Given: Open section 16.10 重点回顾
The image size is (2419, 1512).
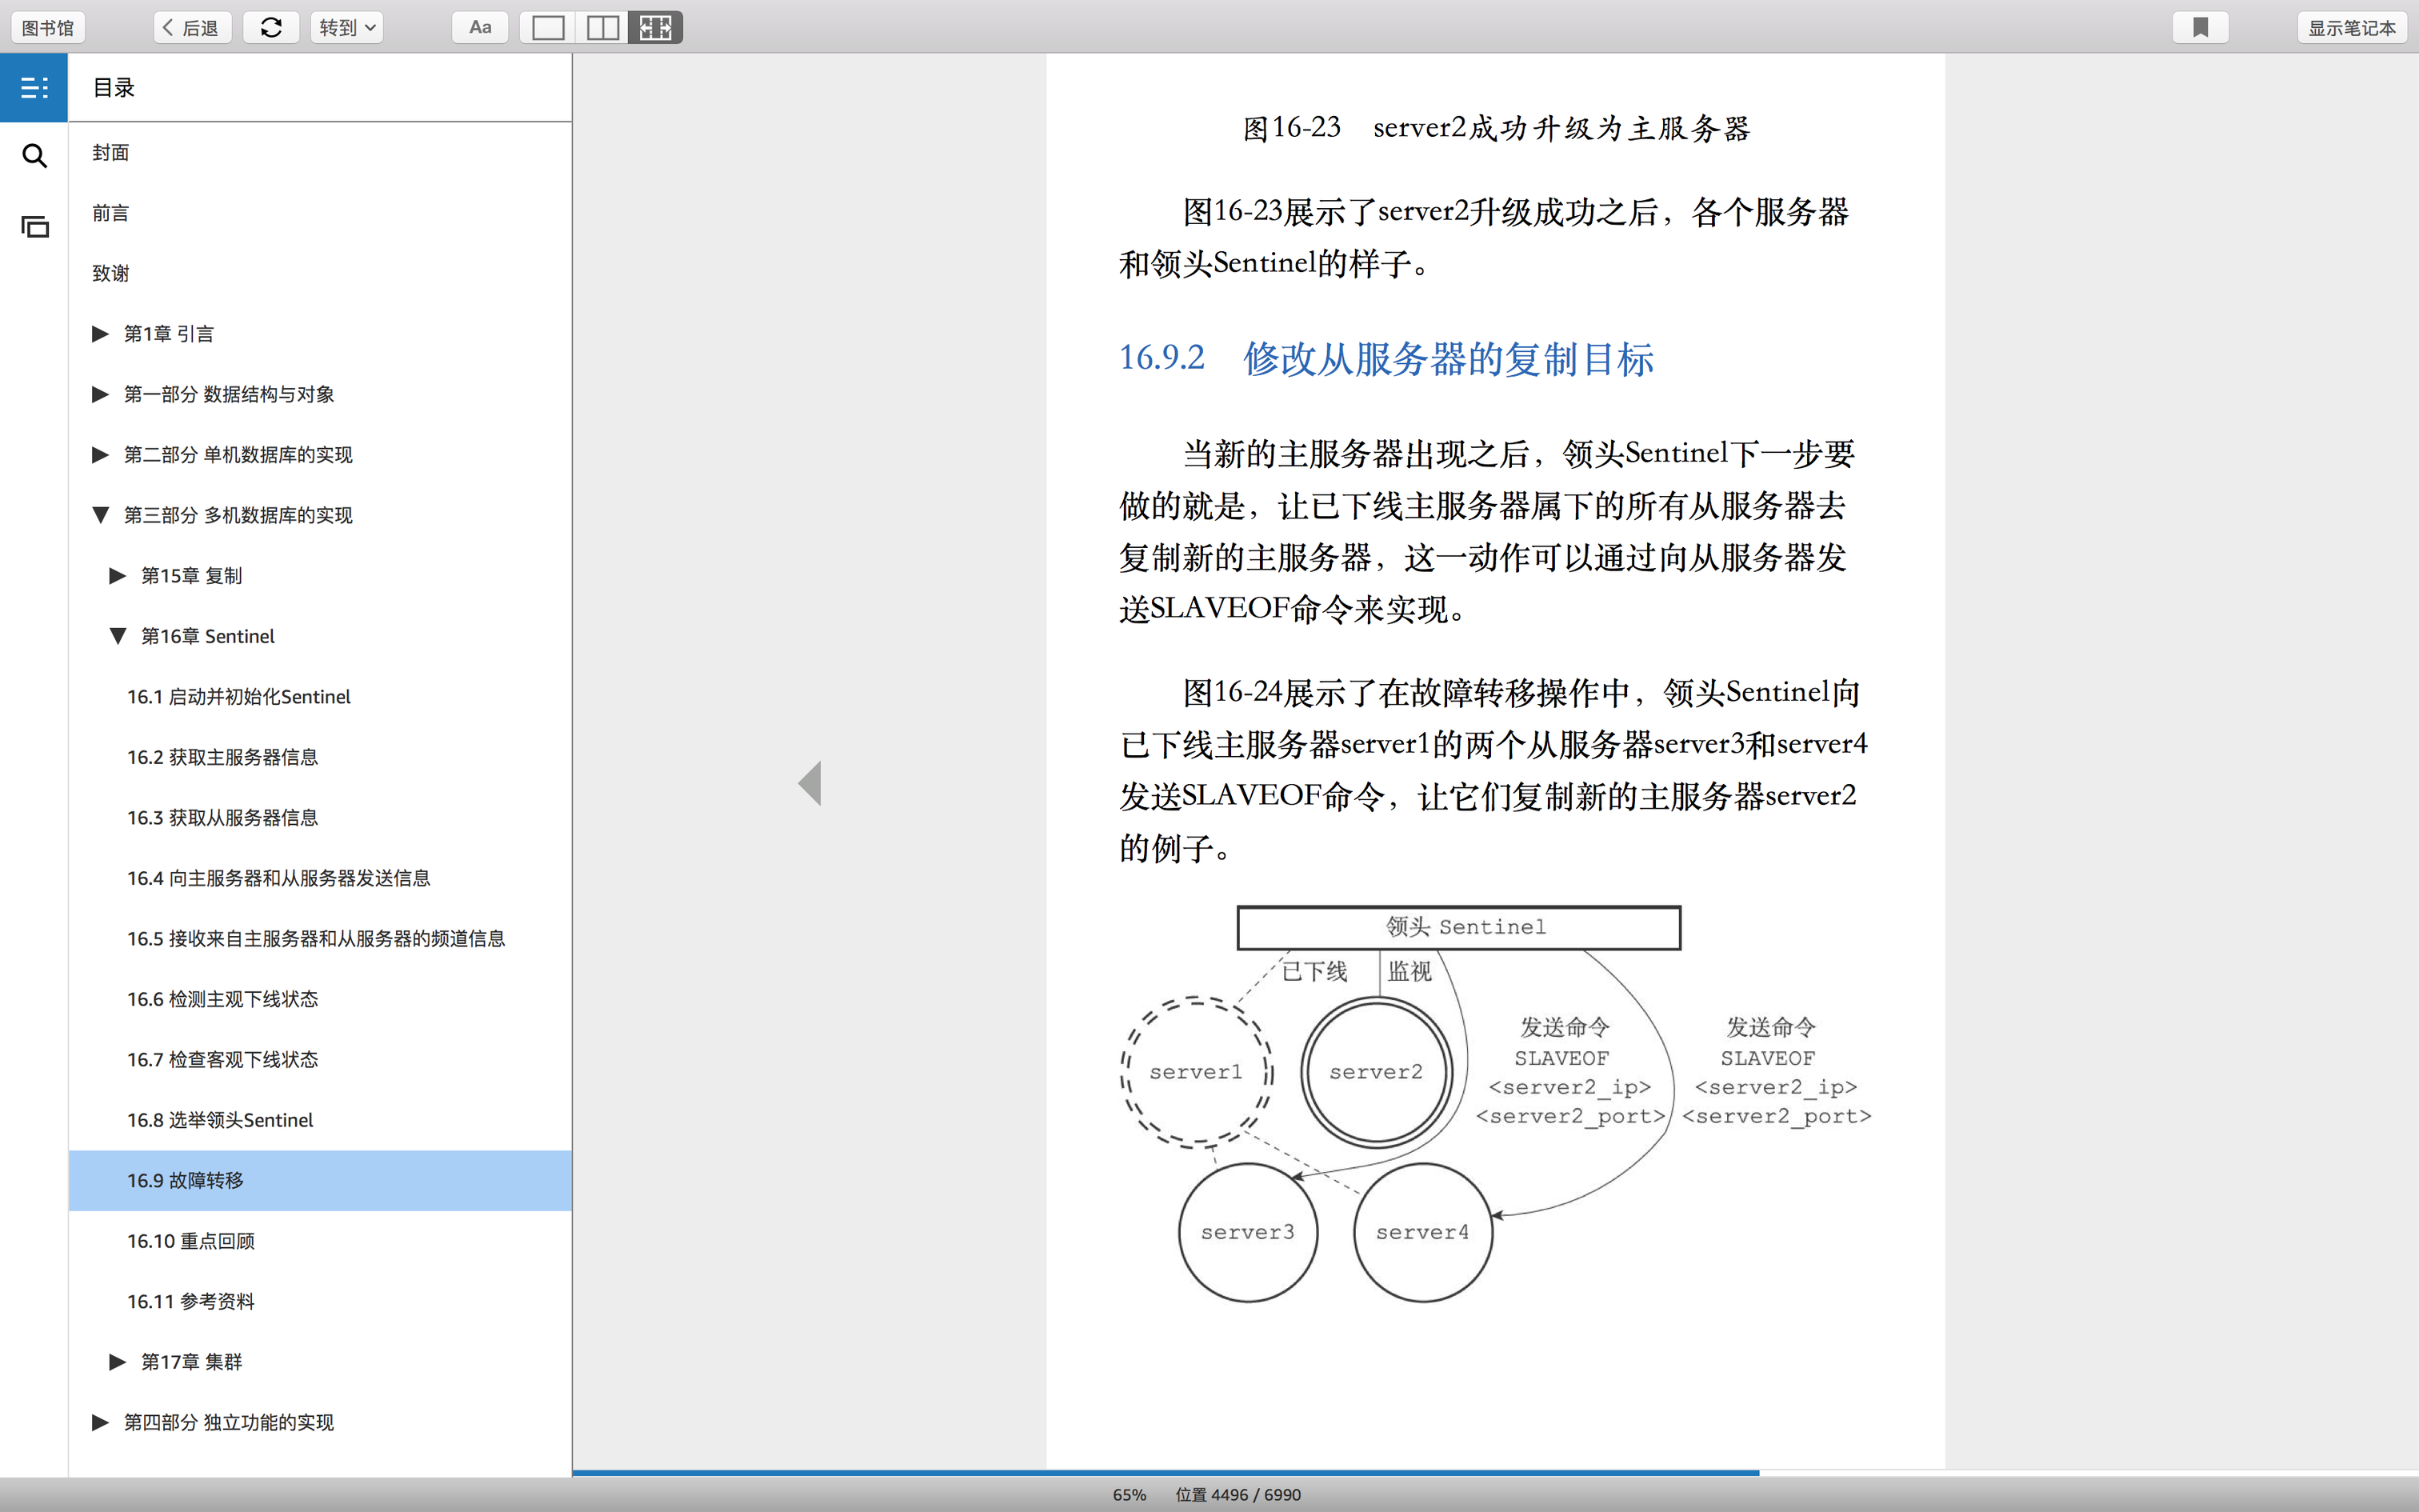Looking at the screenshot, I should tap(190, 1241).
